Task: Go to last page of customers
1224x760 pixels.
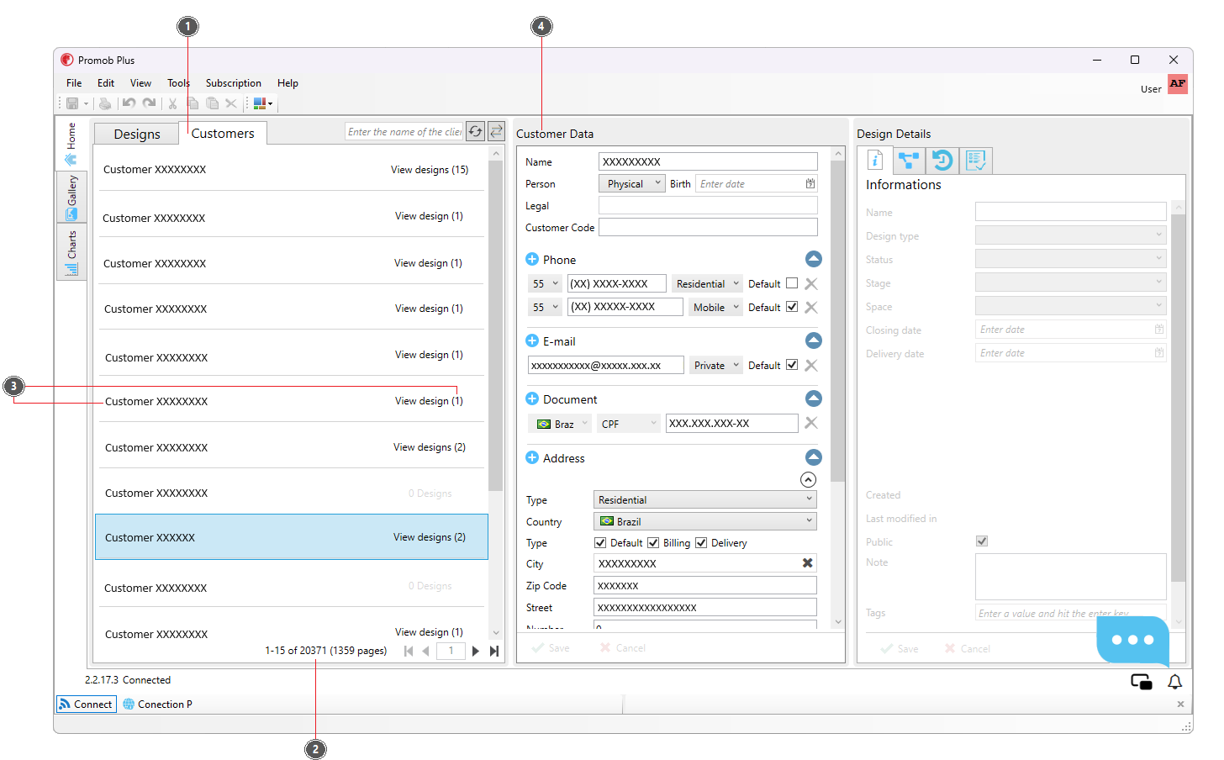Action: 494,651
